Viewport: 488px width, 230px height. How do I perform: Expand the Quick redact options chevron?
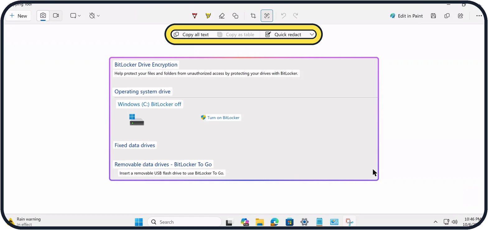pyautogui.click(x=312, y=34)
